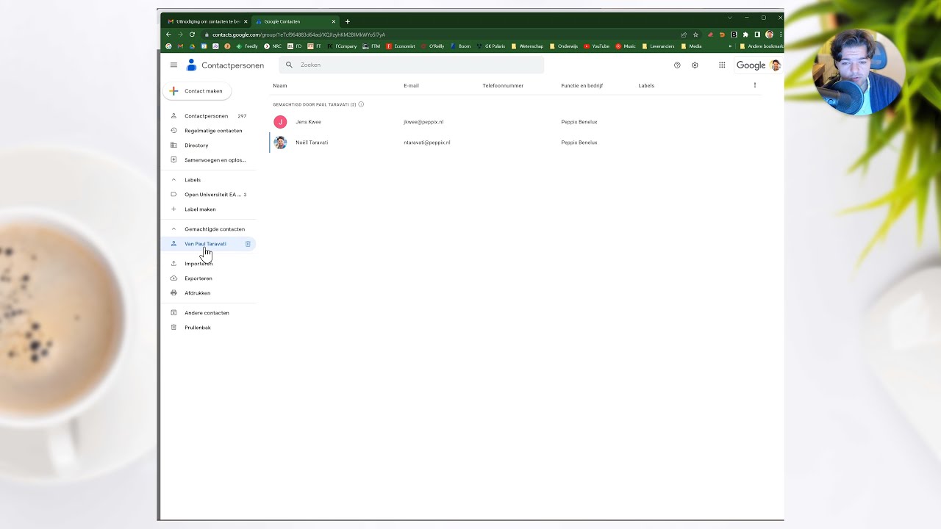
Task: Open the main hamburger menu
Action: 173,65
